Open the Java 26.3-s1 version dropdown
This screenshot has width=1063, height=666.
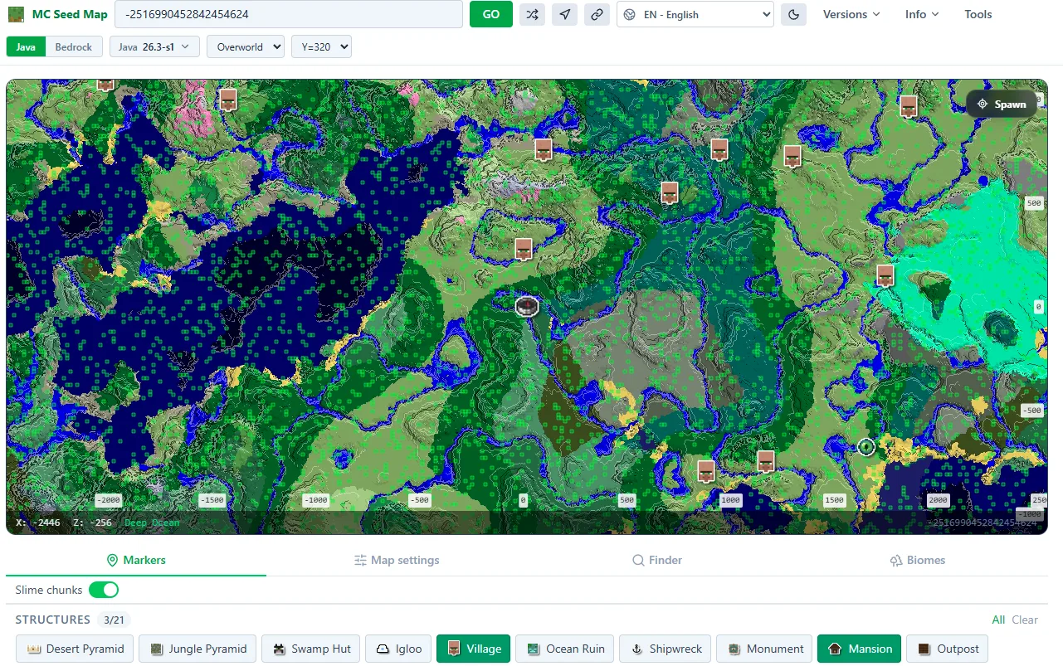coord(154,46)
